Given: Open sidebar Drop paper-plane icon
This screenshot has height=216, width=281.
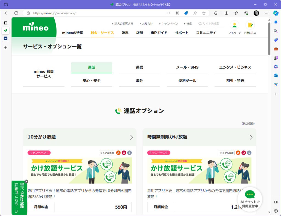Looking at the screenshot, I should click(276, 84).
